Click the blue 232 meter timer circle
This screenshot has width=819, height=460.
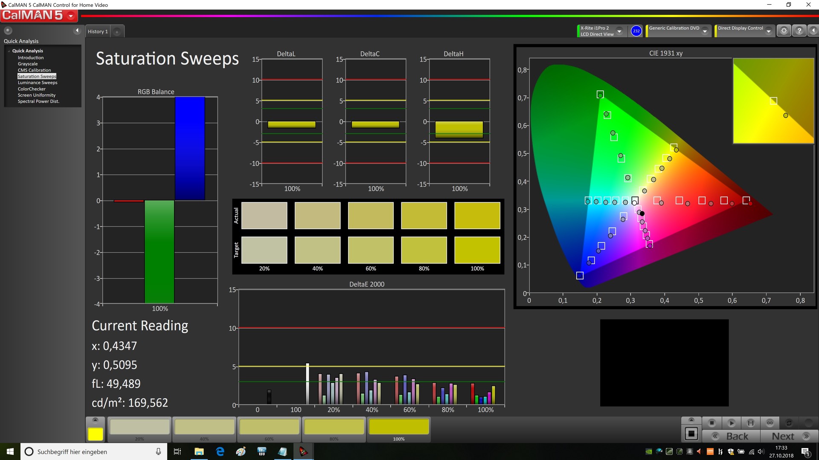pyautogui.click(x=636, y=31)
